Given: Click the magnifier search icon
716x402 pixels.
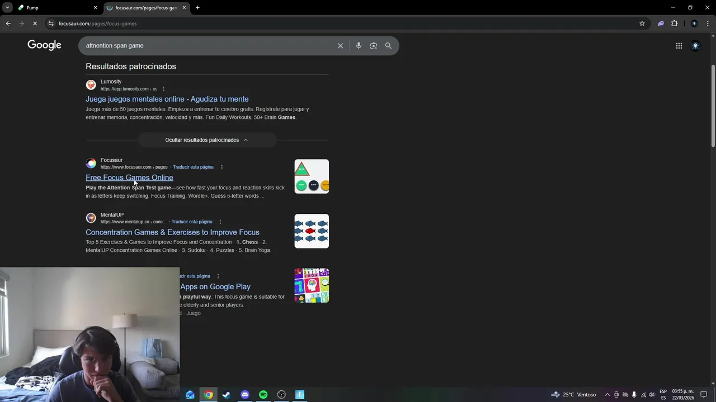Looking at the screenshot, I should pyautogui.click(x=388, y=46).
